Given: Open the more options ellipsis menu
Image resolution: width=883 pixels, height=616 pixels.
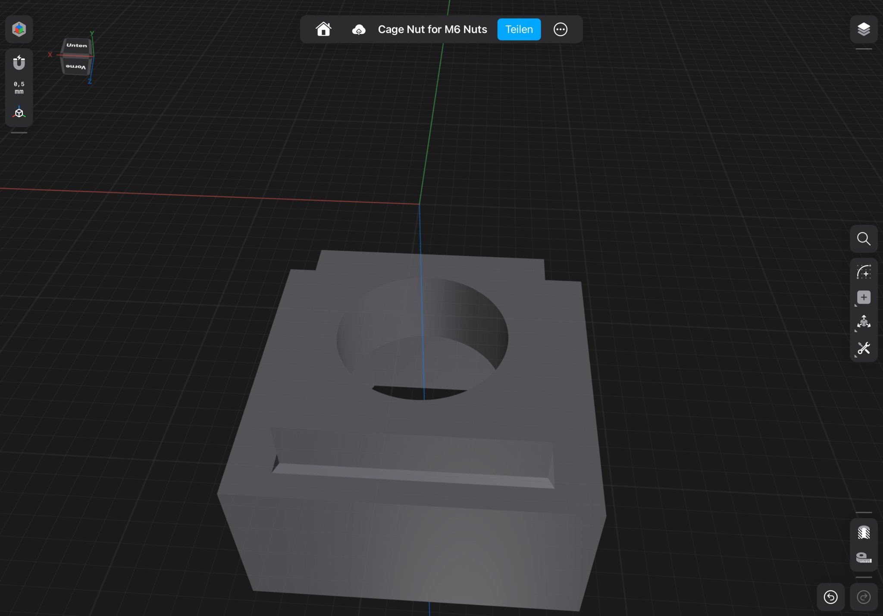Looking at the screenshot, I should coord(560,29).
